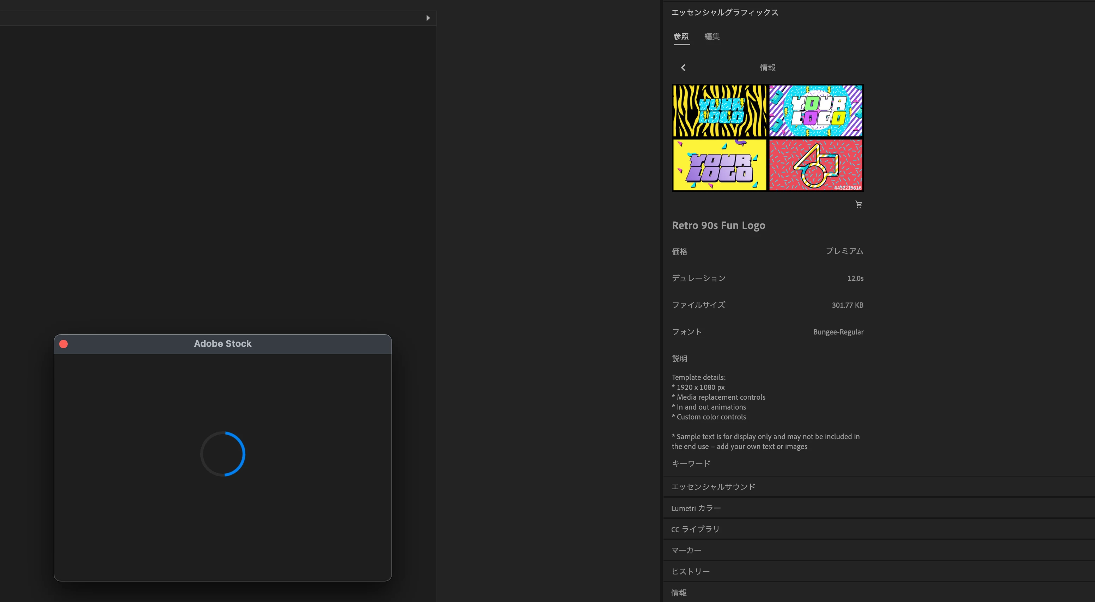Expand the CC ライブラリ panel
The width and height of the screenshot is (1095, 602).
695,529
